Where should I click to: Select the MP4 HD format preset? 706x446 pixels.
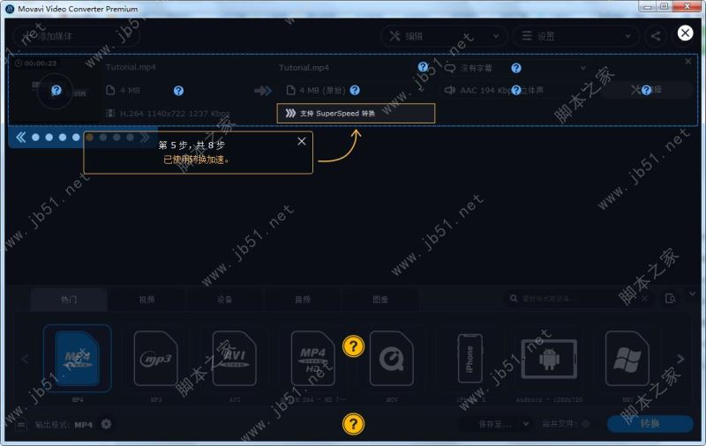pyautogui.click(x=313, y=359)
